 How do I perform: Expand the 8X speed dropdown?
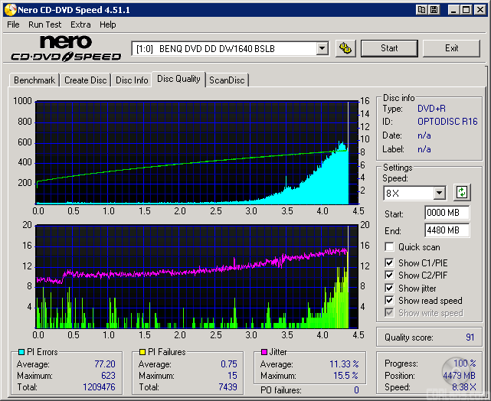pos(439,194)
